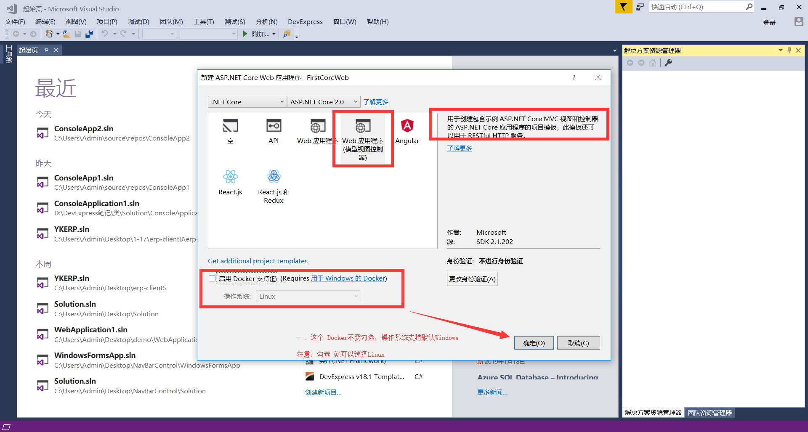Screen dimensions: 808x432
Task: Click the 更多新闻... link
Action: (492, 392)
